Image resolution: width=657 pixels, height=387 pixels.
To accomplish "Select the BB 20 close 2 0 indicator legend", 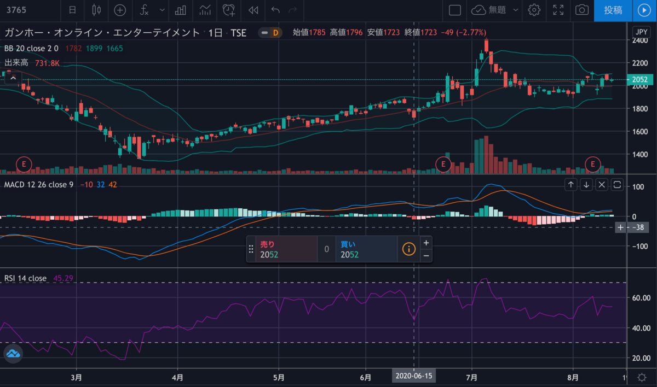I will point(31,48).
